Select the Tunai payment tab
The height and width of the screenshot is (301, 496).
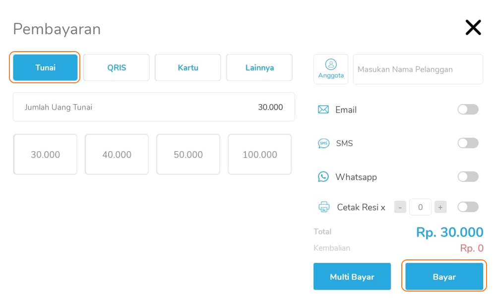45,67
